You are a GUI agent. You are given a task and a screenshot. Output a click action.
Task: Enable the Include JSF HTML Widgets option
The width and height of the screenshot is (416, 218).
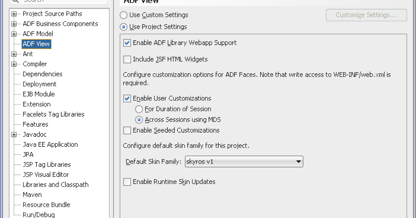coord(127,59)
